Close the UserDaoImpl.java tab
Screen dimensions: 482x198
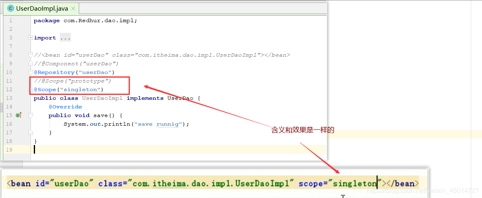[x=73, y=9]
